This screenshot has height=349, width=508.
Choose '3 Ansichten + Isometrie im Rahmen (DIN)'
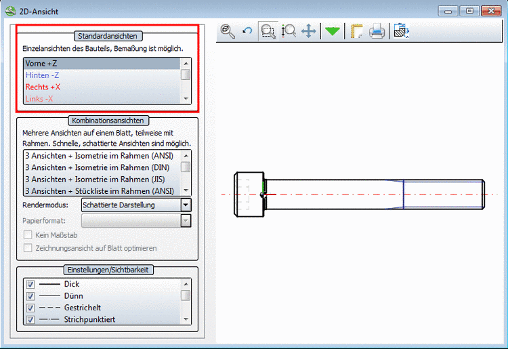102,167
